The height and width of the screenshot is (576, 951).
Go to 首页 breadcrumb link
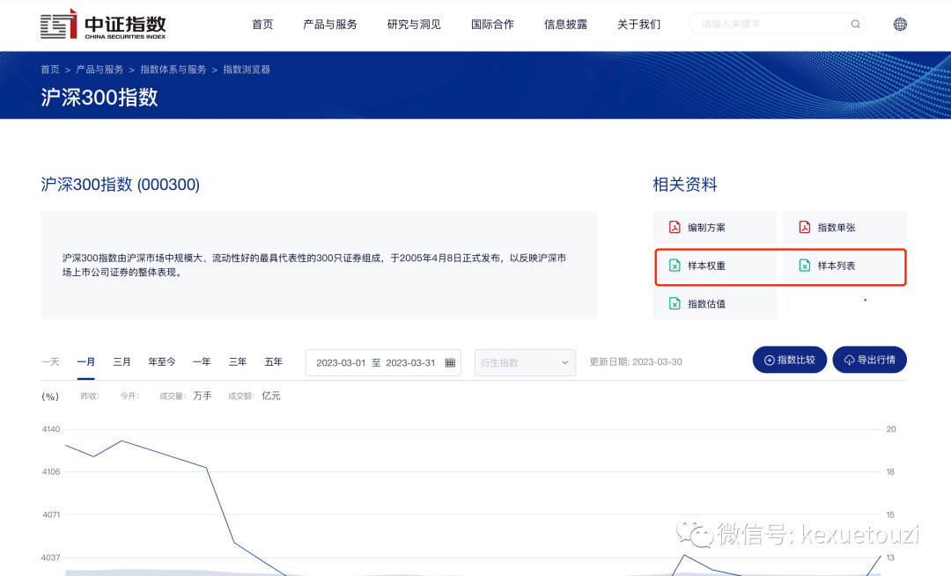point(50,69)
